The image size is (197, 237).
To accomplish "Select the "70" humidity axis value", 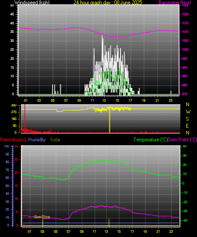I will pos(7,170).
